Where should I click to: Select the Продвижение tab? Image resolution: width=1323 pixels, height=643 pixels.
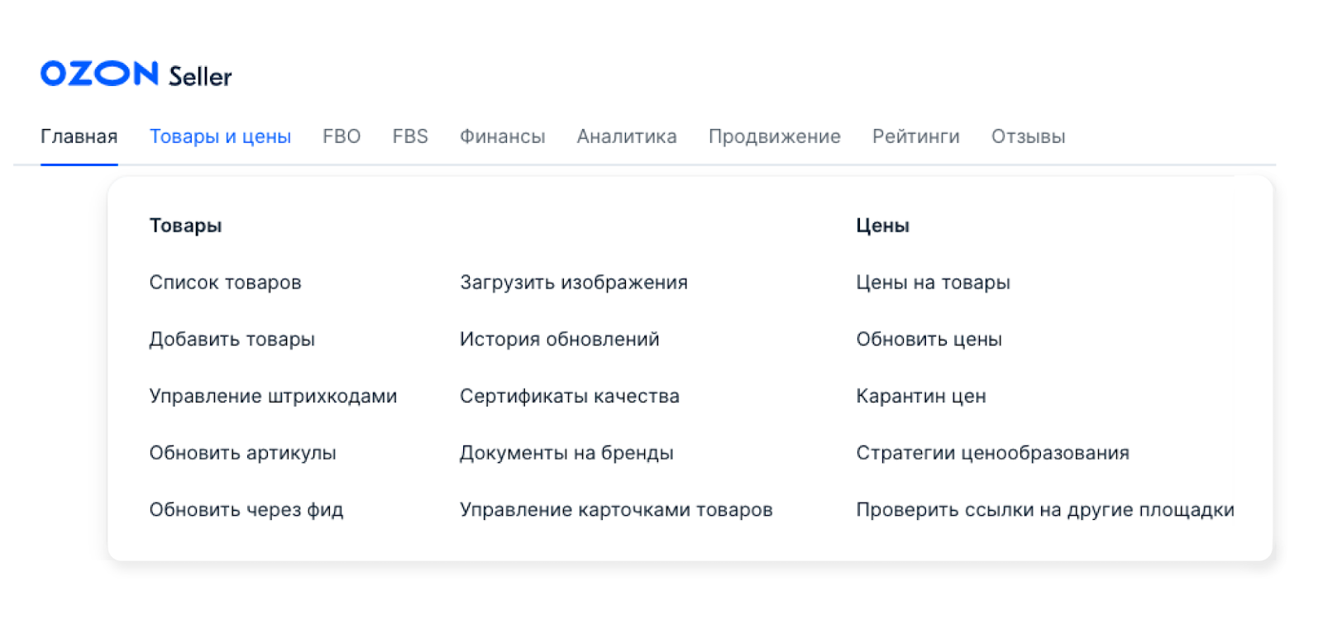[x=775, y=136]
